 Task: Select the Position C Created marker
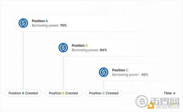(104, 93)
